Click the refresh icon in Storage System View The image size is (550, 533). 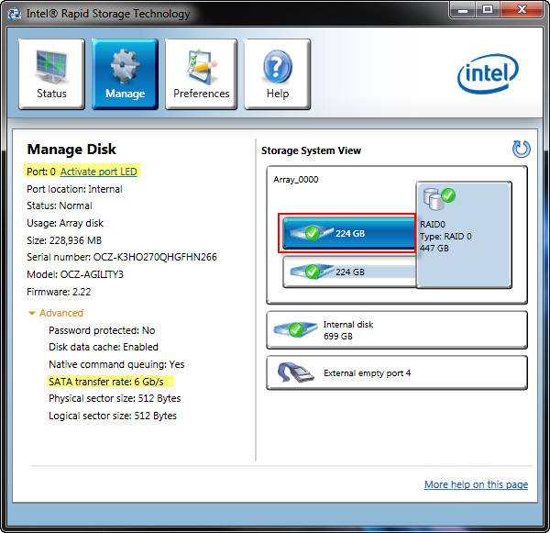pyautogui.click(x=522, y=150)
